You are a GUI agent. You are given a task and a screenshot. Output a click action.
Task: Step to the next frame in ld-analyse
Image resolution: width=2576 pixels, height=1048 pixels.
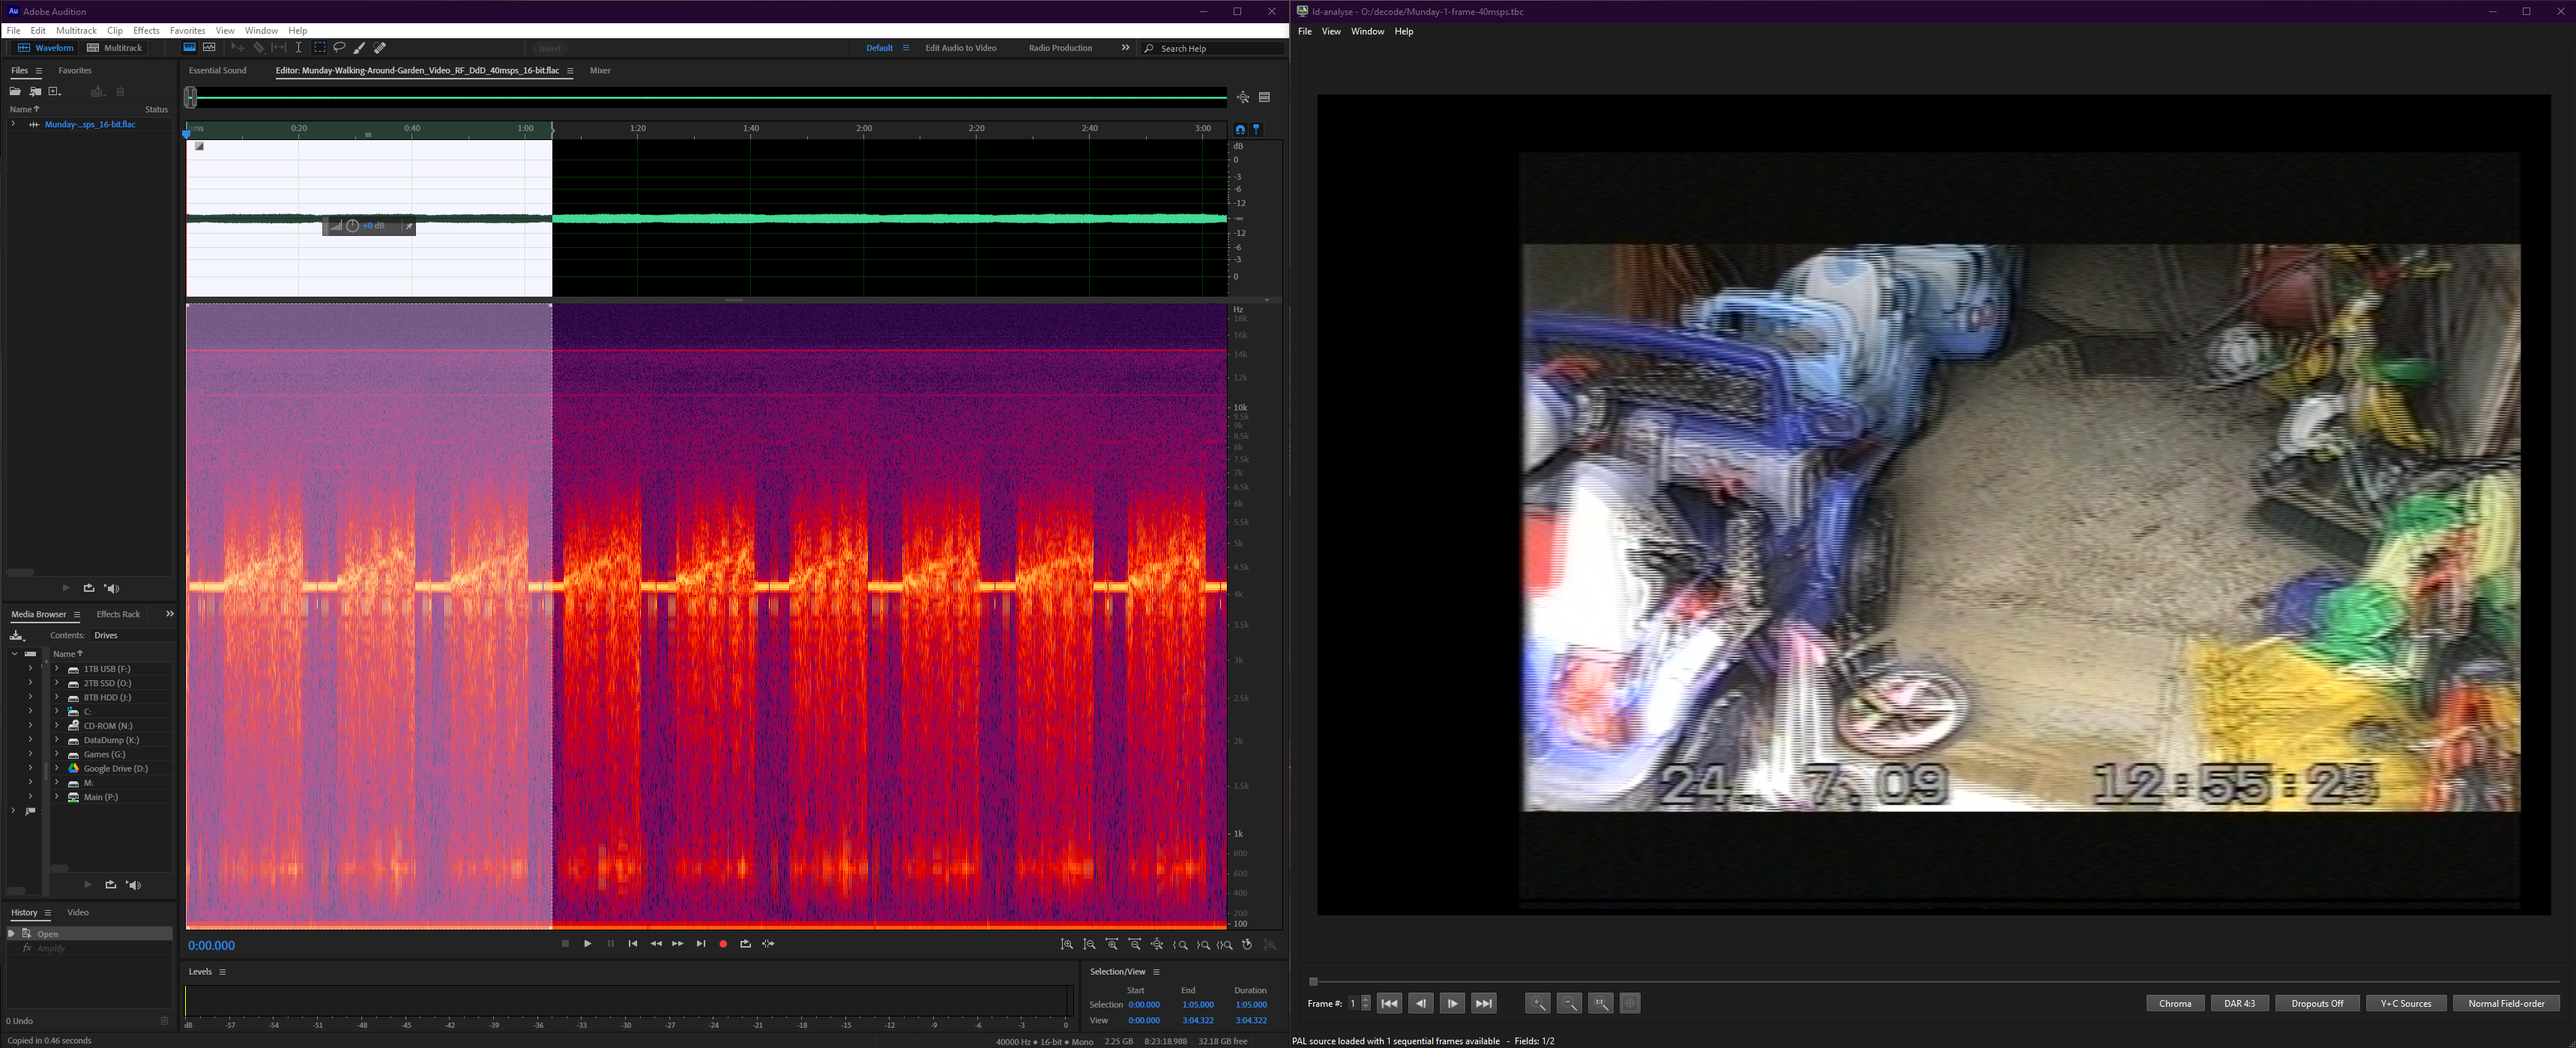(x=1453, y=1003)
